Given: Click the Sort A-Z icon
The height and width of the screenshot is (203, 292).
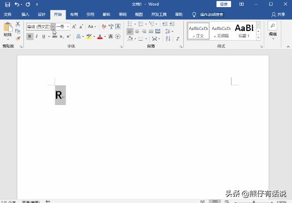Looking at the screenshot, I should pos(168,39).
